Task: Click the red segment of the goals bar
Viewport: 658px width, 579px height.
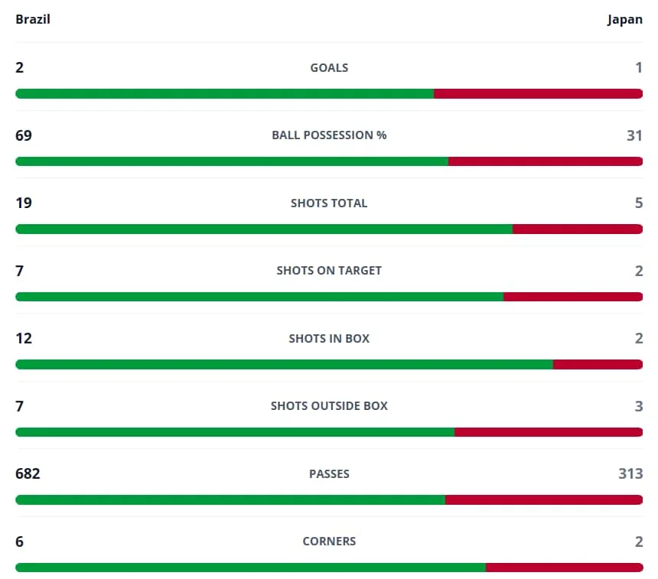Action: [x=539, y=93]
